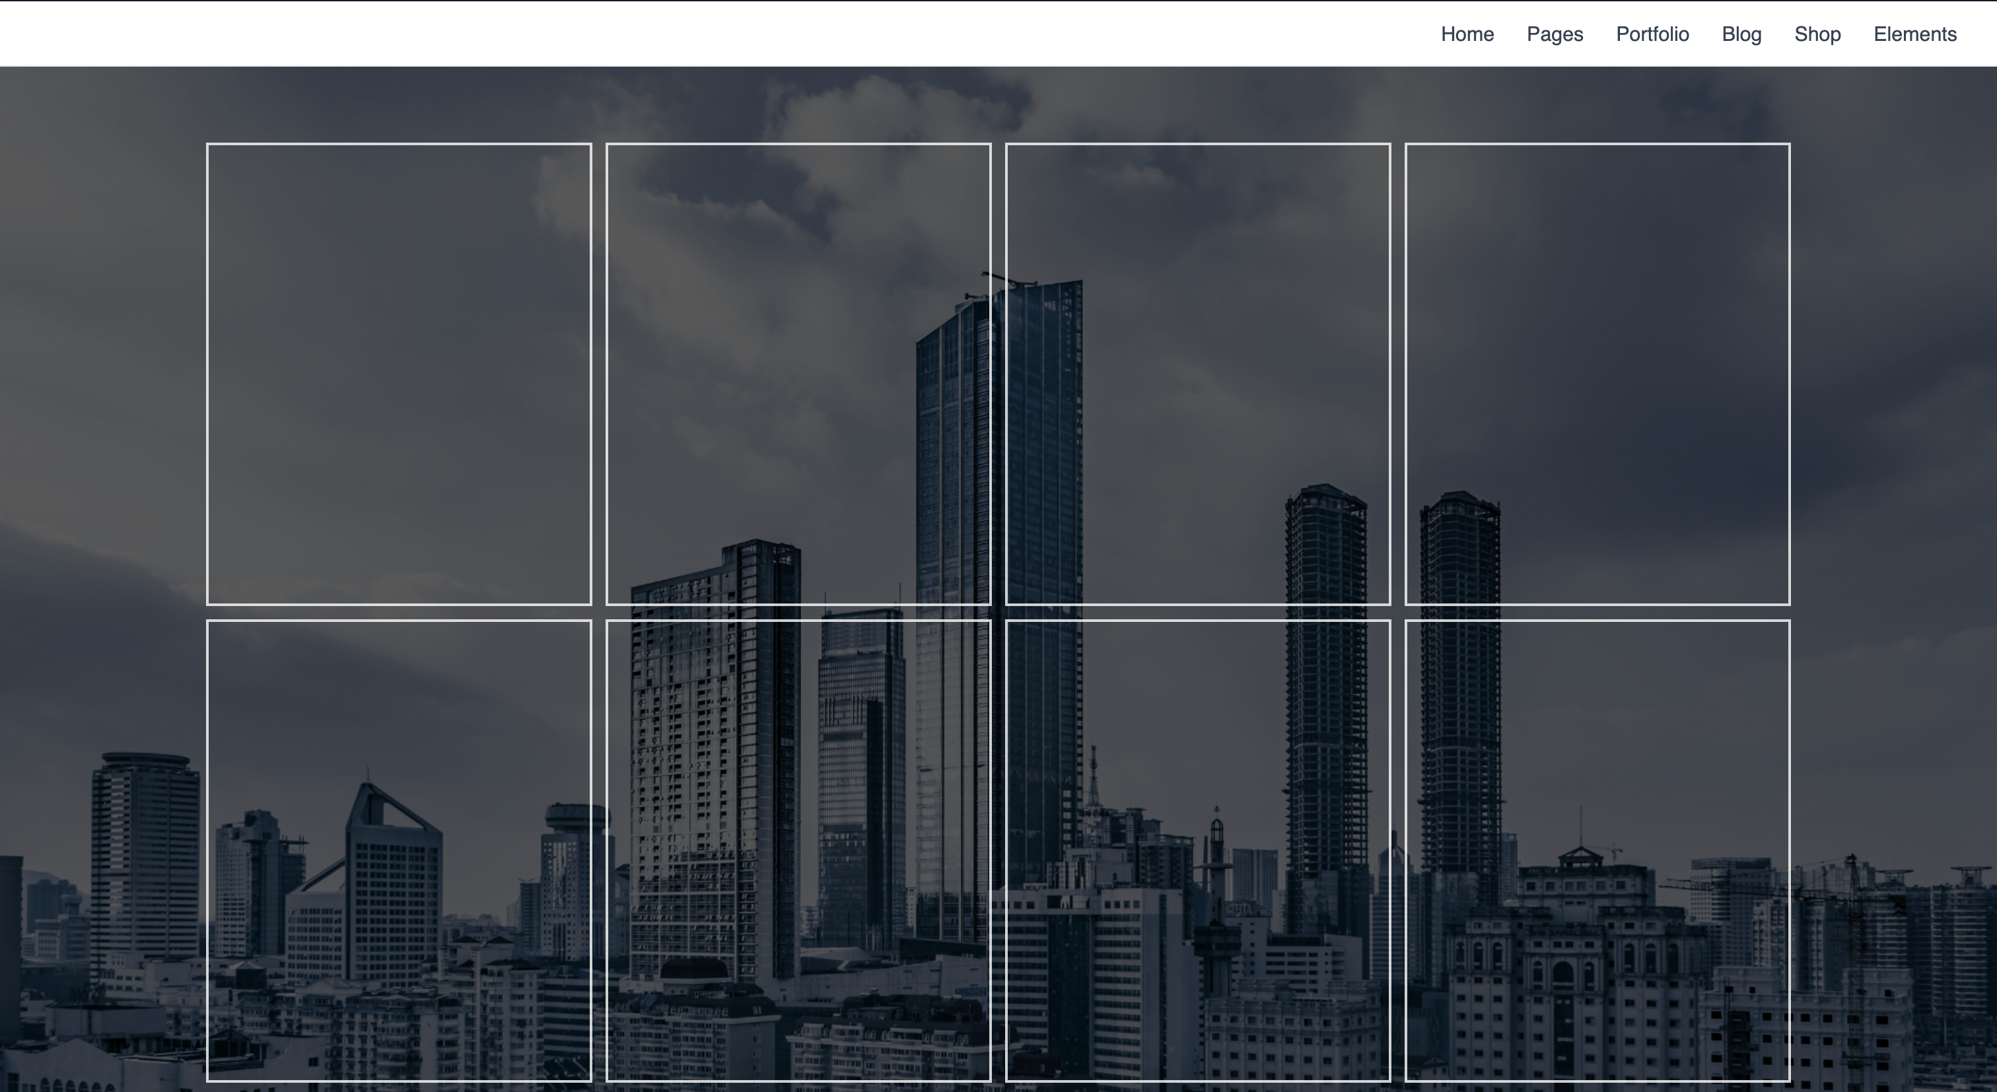Open the Pages dropdown menu
Image resolution: width=1997 pixels, height=1092 pixels.
click(x=1555, y=34)
